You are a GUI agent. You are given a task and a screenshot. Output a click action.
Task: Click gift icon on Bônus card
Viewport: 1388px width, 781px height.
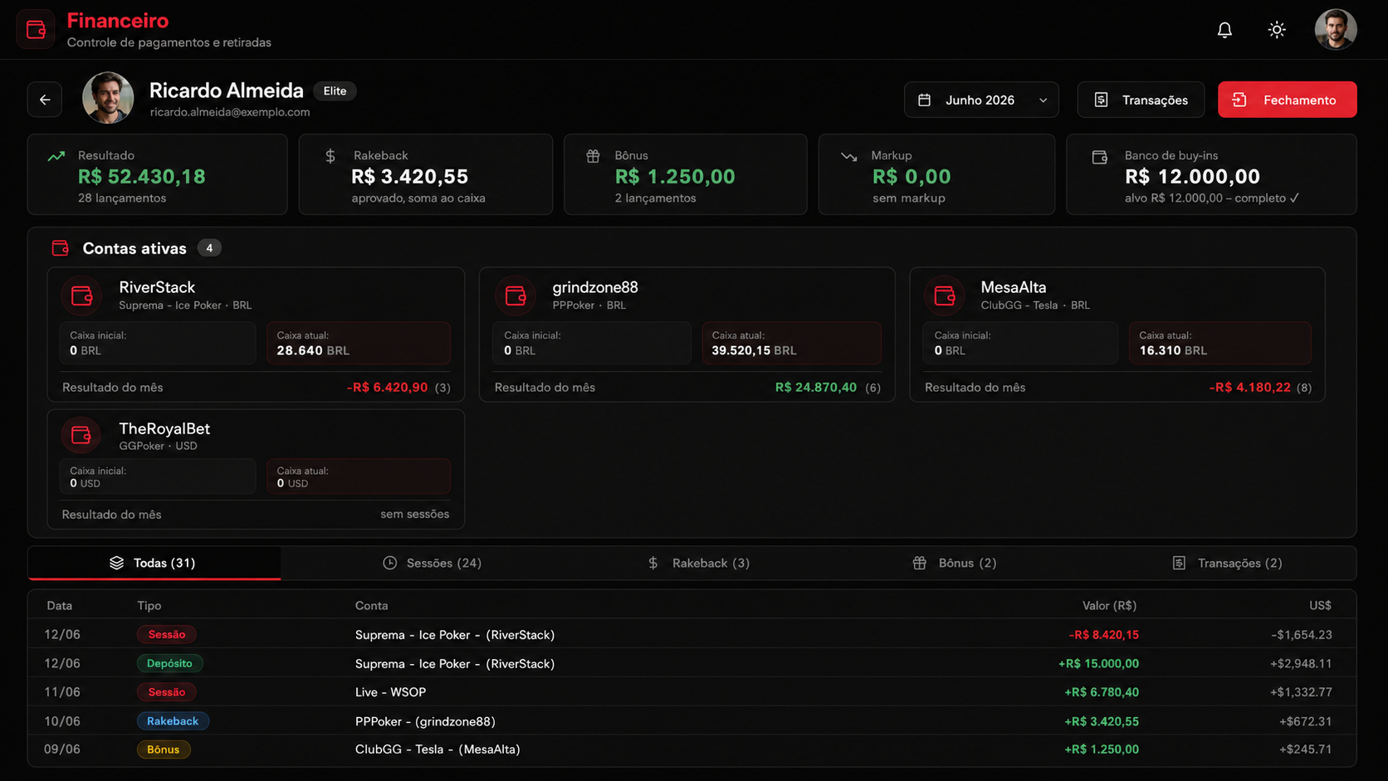[593, 156]
